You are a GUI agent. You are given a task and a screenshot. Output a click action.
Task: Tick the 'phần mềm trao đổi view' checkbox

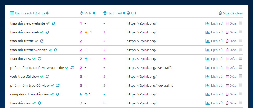[240, 85]
